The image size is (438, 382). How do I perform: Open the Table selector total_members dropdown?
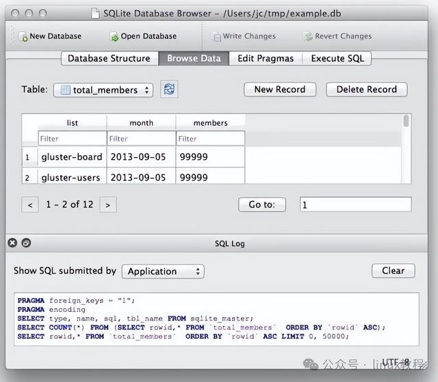pos(103,90)
